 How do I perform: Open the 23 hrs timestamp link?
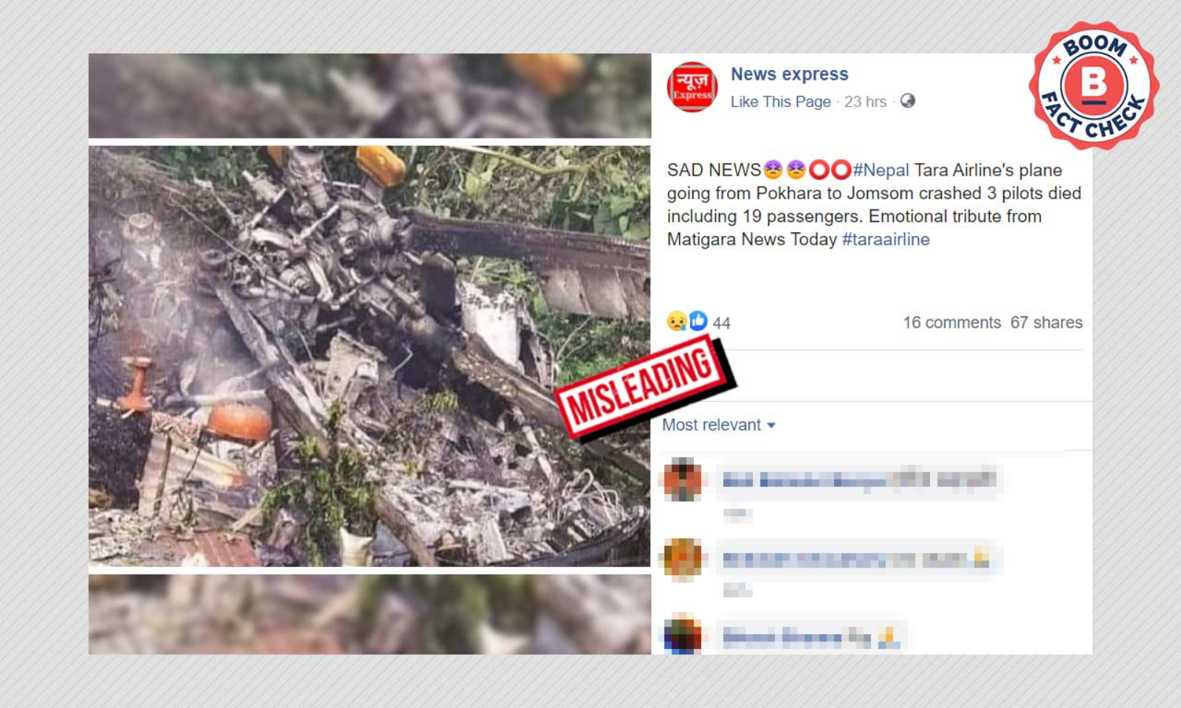tap(865, 102)
